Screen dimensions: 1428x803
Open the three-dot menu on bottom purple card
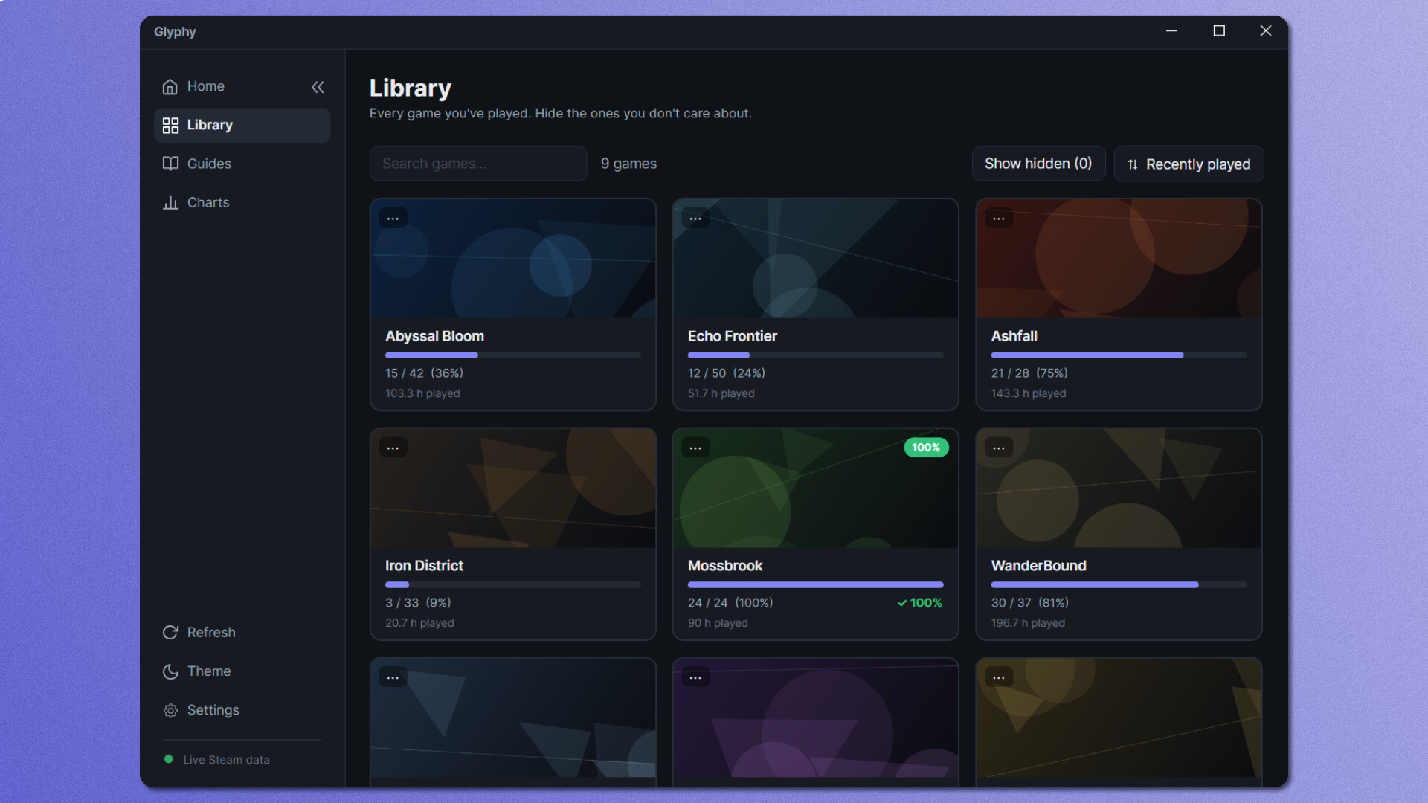695,677
